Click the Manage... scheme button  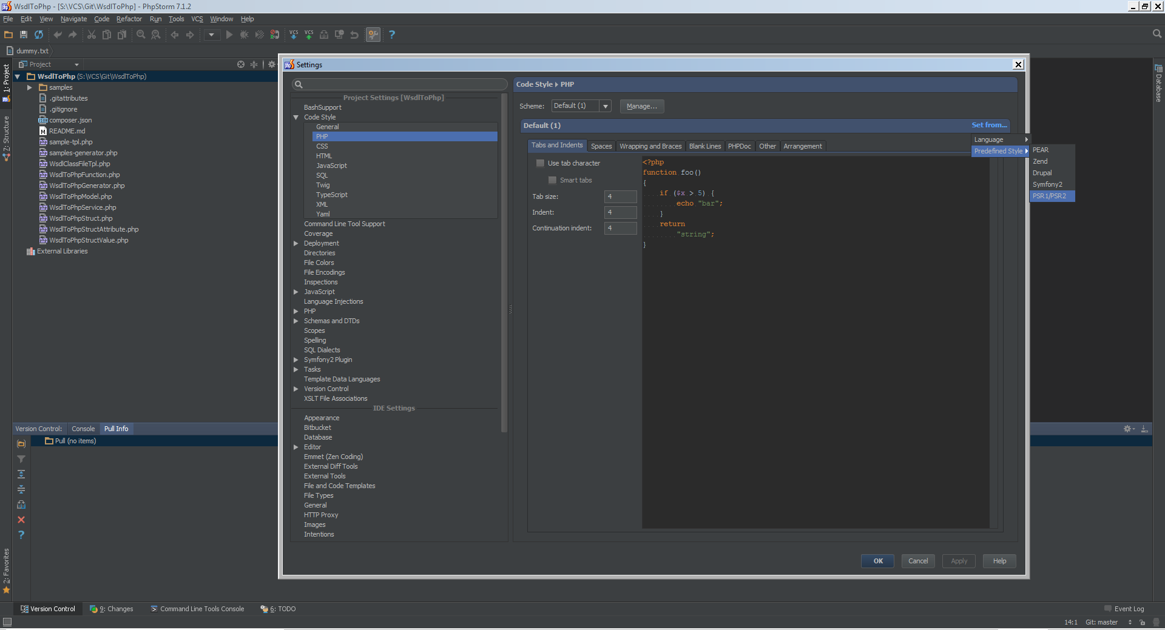(642, 106)
